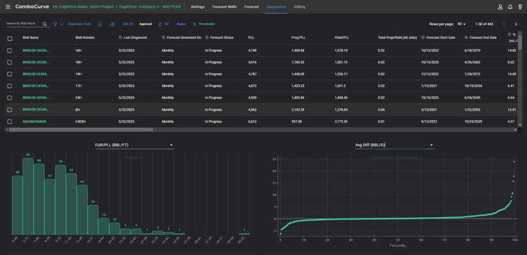Select the Diagnostics tab
Viewport: 527px width, 255px height.
point(276,7)
